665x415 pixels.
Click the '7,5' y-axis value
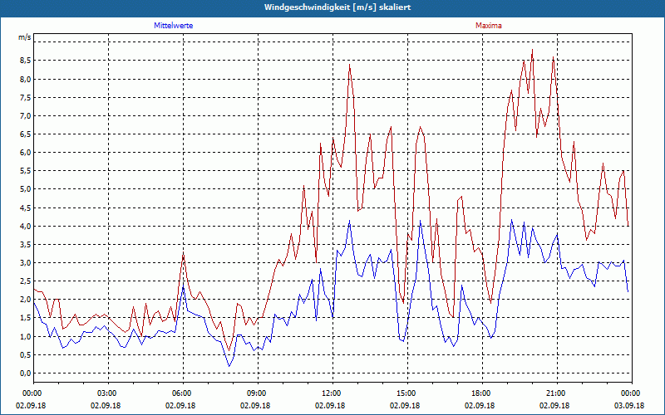pyautogui.click(x=26, y=97)
